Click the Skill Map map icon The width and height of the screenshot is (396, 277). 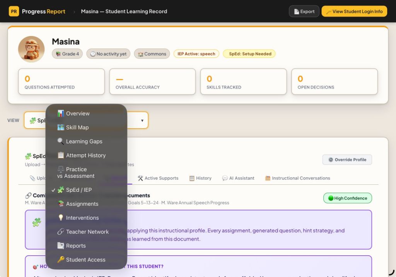coord(61,127)
